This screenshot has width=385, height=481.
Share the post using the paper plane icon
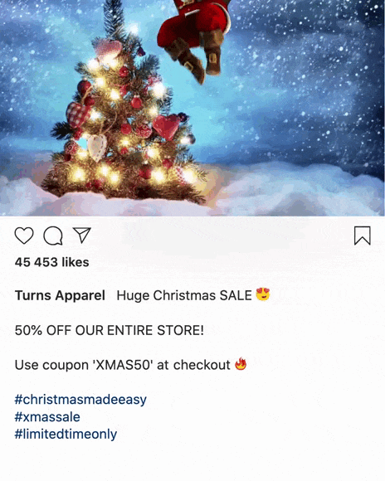coord(82,236)
